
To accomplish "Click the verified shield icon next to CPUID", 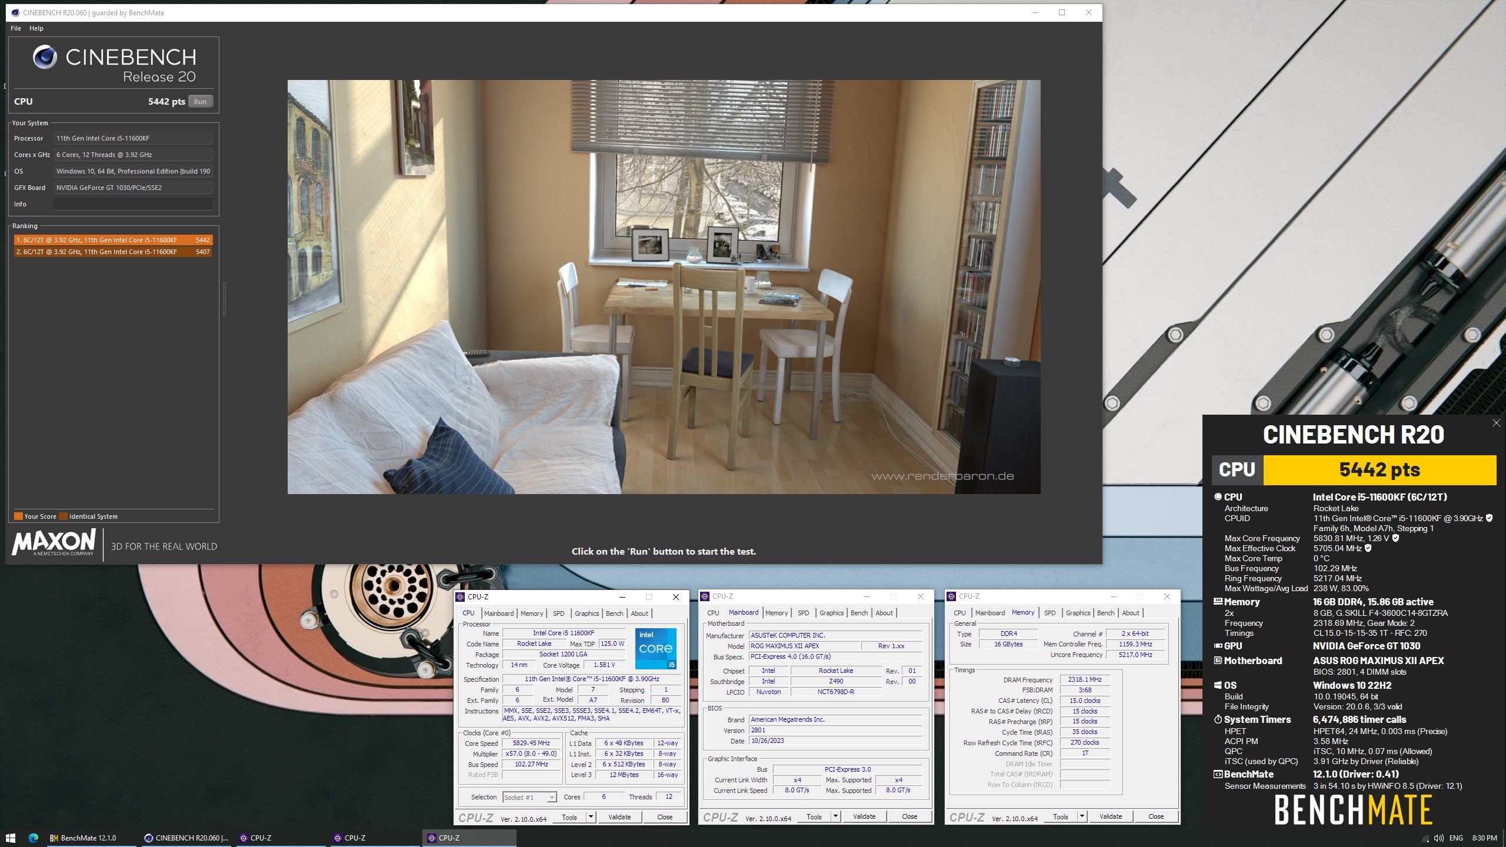I will click(1489, 518).
